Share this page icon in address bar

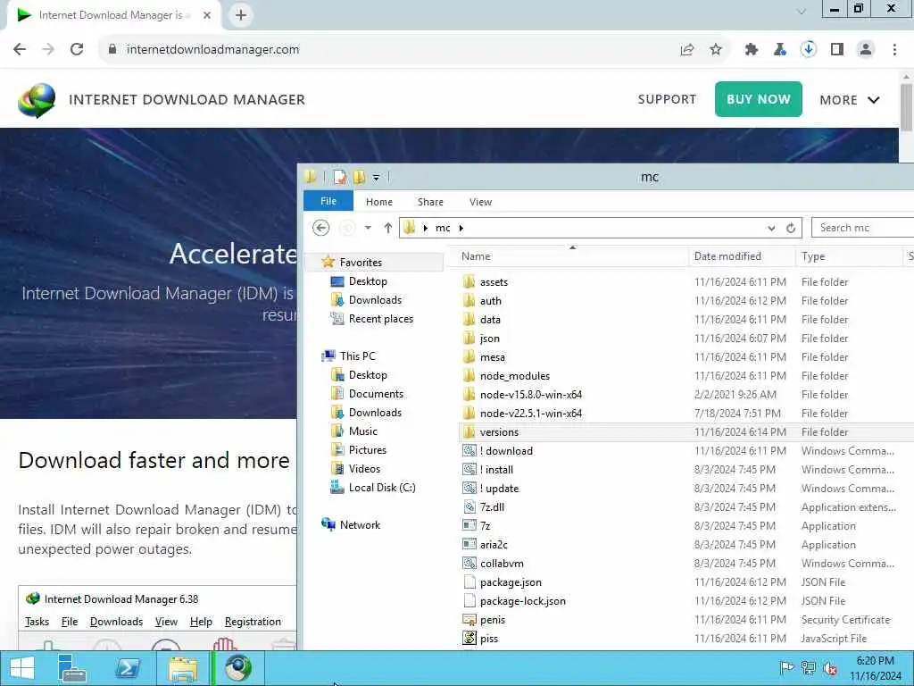tap(687, 50)
